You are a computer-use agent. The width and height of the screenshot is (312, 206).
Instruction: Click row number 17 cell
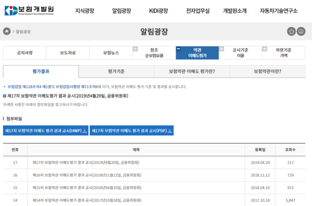pyautogui.click(x=15, y=162)
